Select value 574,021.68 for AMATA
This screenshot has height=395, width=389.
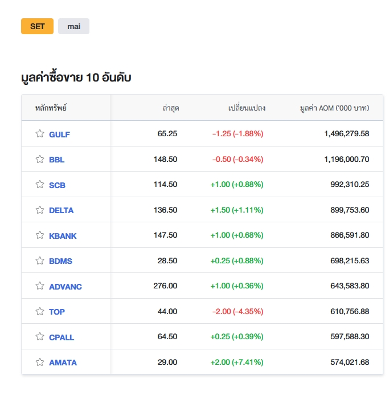[350, 362]
